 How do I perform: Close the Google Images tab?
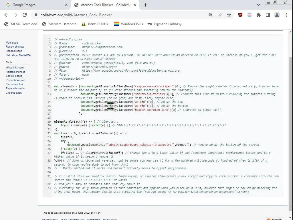66,5
